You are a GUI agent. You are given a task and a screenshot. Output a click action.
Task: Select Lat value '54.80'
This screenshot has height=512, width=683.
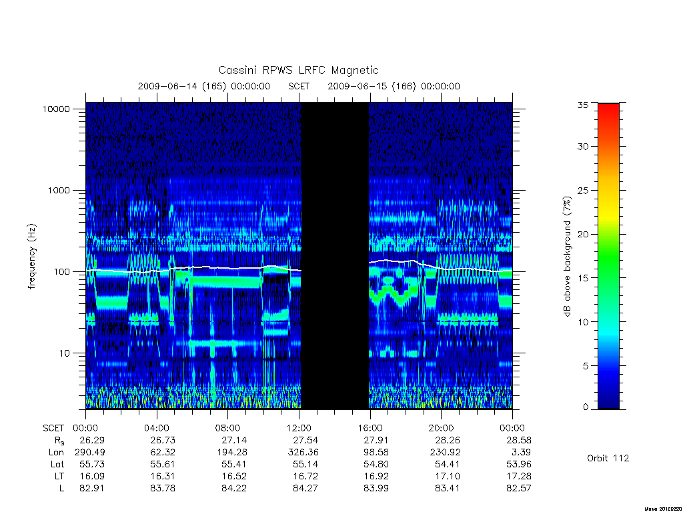pyautogui.click(x=376, y=464)
